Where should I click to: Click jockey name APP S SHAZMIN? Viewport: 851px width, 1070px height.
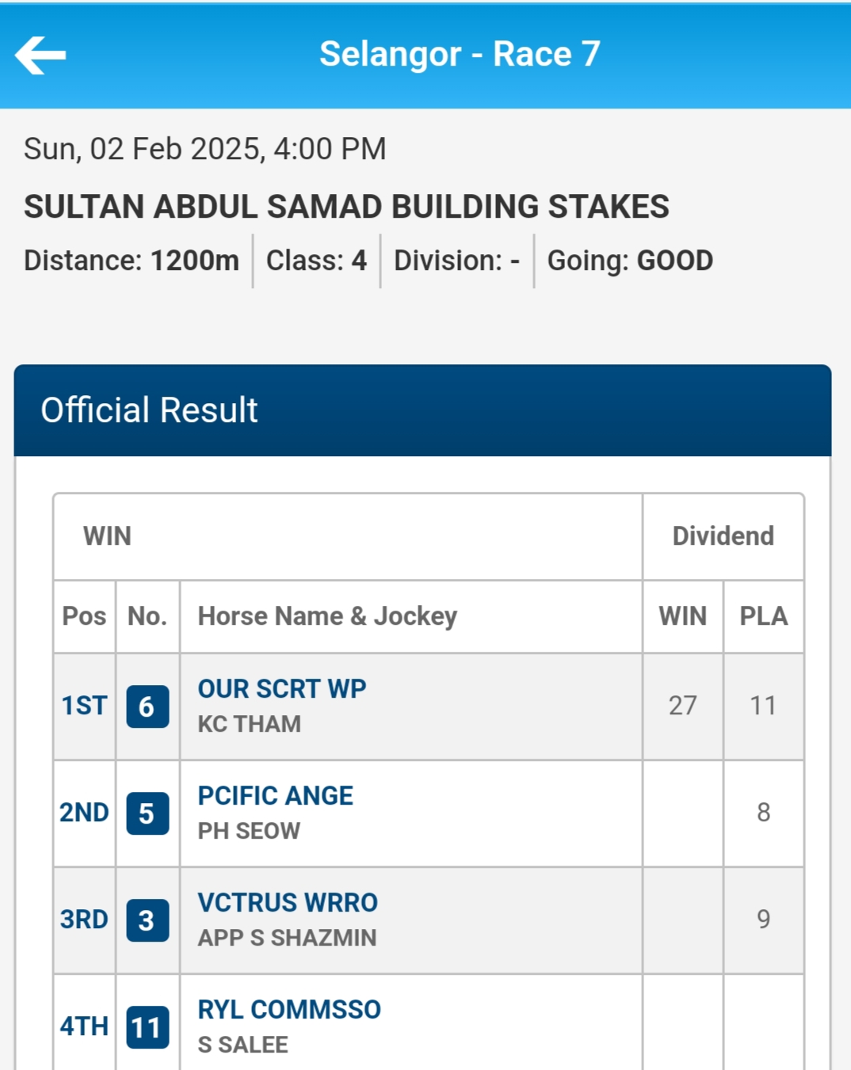click(287, 938)
